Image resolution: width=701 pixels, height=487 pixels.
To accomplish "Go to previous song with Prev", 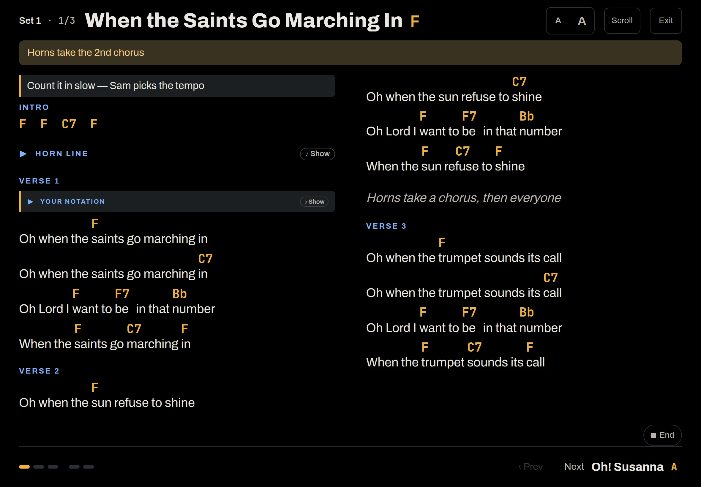I will (531, 467).
